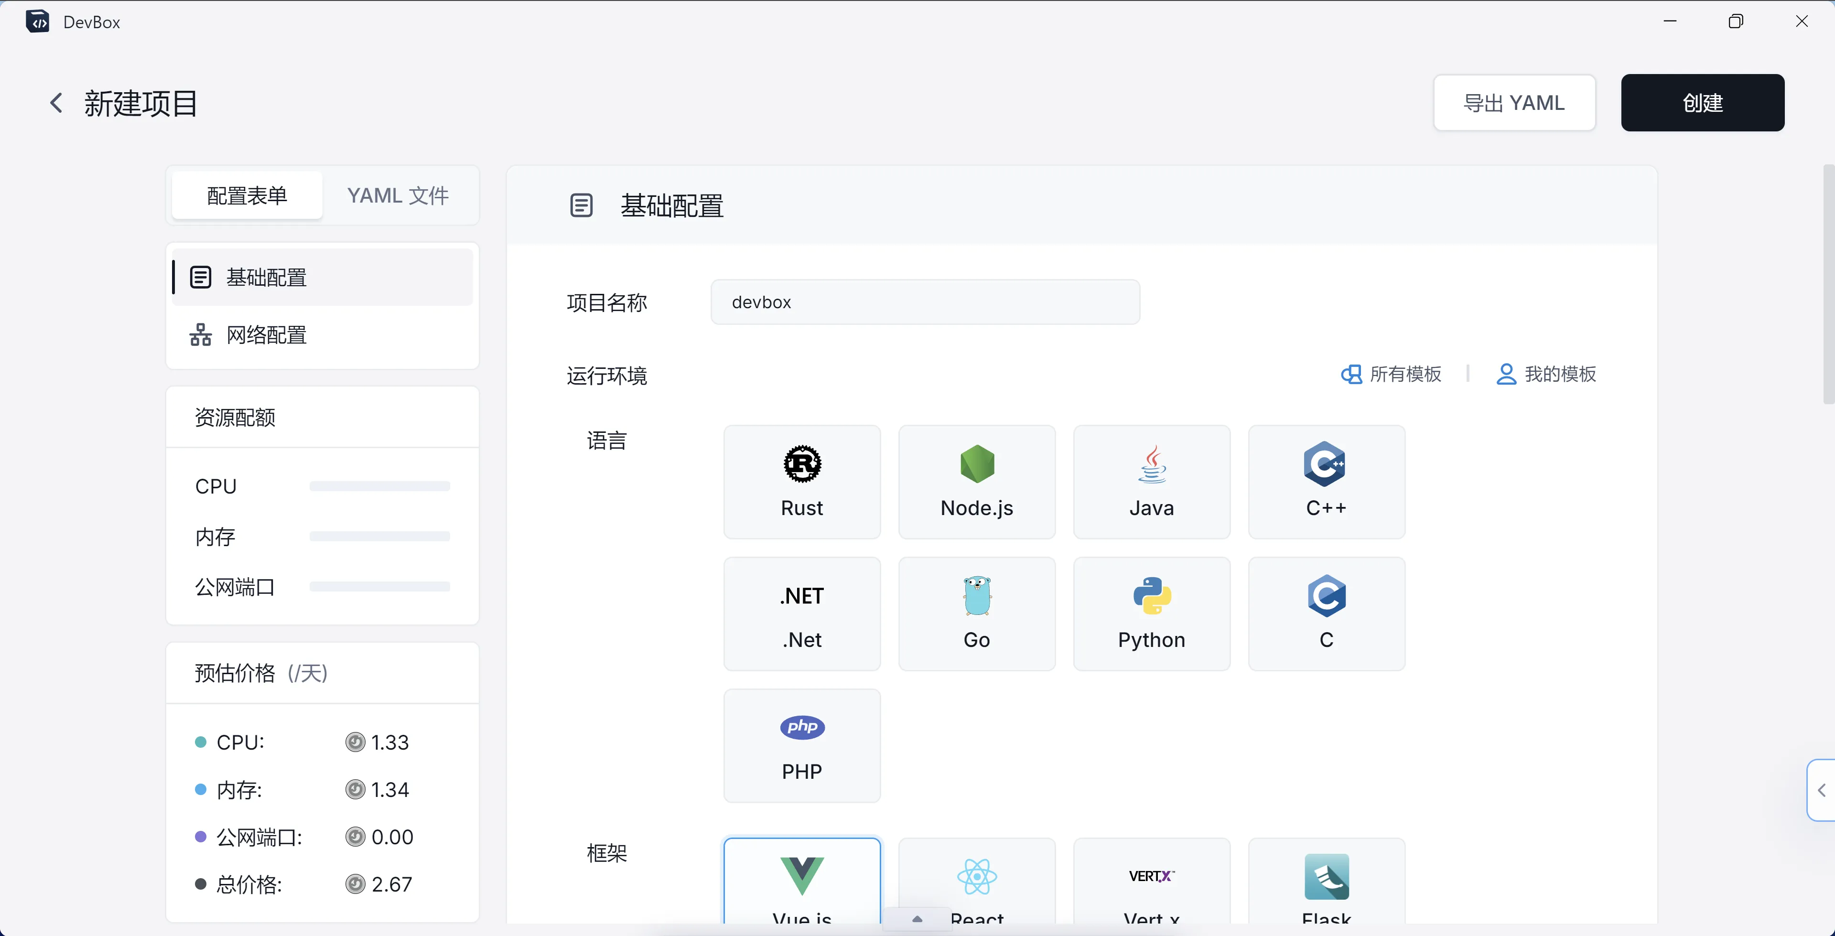
Task: Pick the PHP language tile
Action: click(801, 745)
